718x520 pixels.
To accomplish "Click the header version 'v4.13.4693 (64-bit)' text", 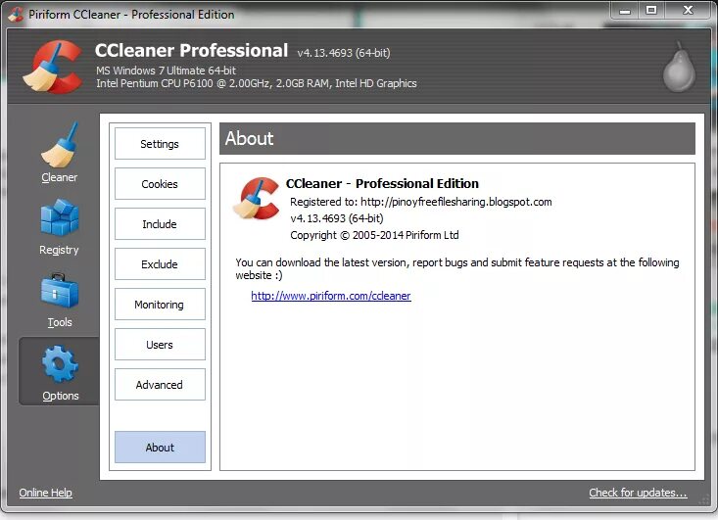I will tap(344, 53).
